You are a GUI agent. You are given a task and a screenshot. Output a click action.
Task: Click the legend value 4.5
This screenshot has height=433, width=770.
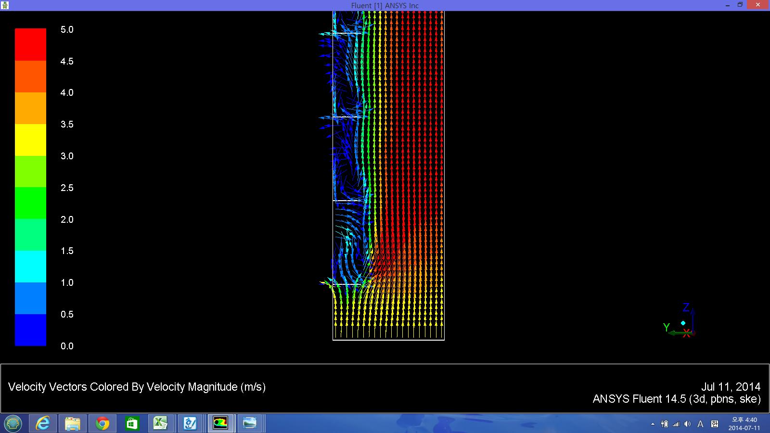[67, 62]
